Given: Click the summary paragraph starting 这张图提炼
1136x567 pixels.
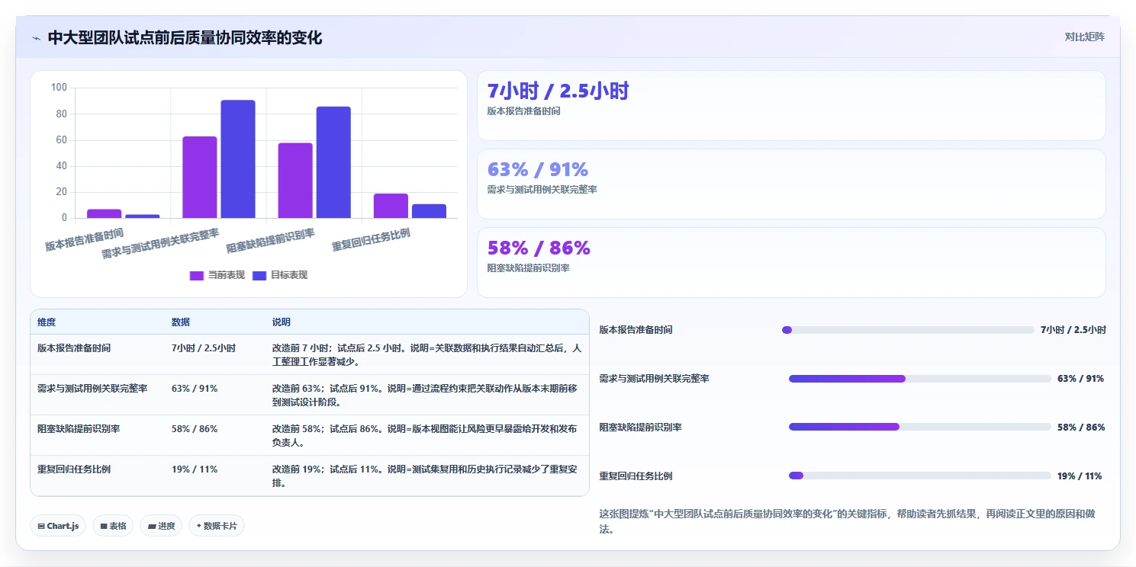Looking at the screenshot, I should [x=847, y=521].
